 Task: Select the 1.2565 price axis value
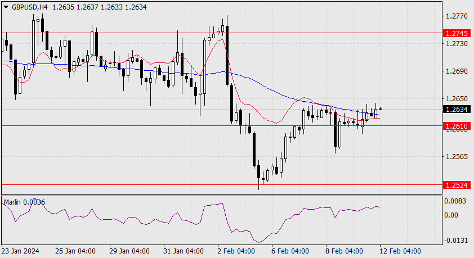click(457, 156)
